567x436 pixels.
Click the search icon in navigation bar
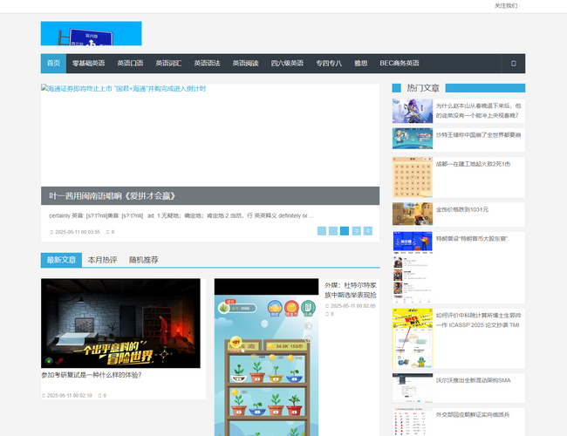[513, 64]
